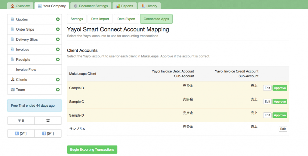Edit the Sample D account mapping
Screen dimensions: 308x156
coord(267,115)
